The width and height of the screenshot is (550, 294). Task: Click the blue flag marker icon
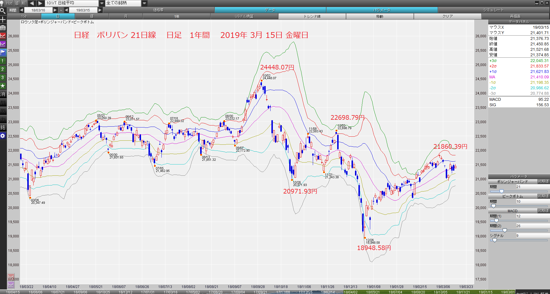tap(3, 53)
